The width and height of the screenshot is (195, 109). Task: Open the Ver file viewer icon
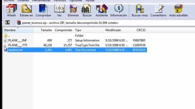[59, 9]
